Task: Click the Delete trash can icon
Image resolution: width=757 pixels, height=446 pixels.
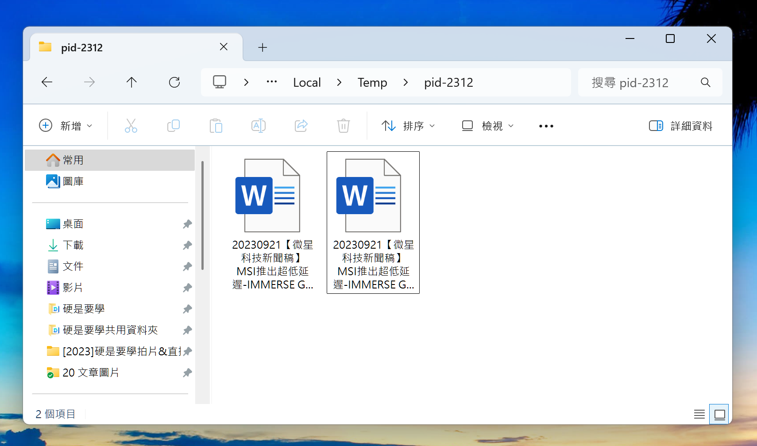Action: (343, 126)
